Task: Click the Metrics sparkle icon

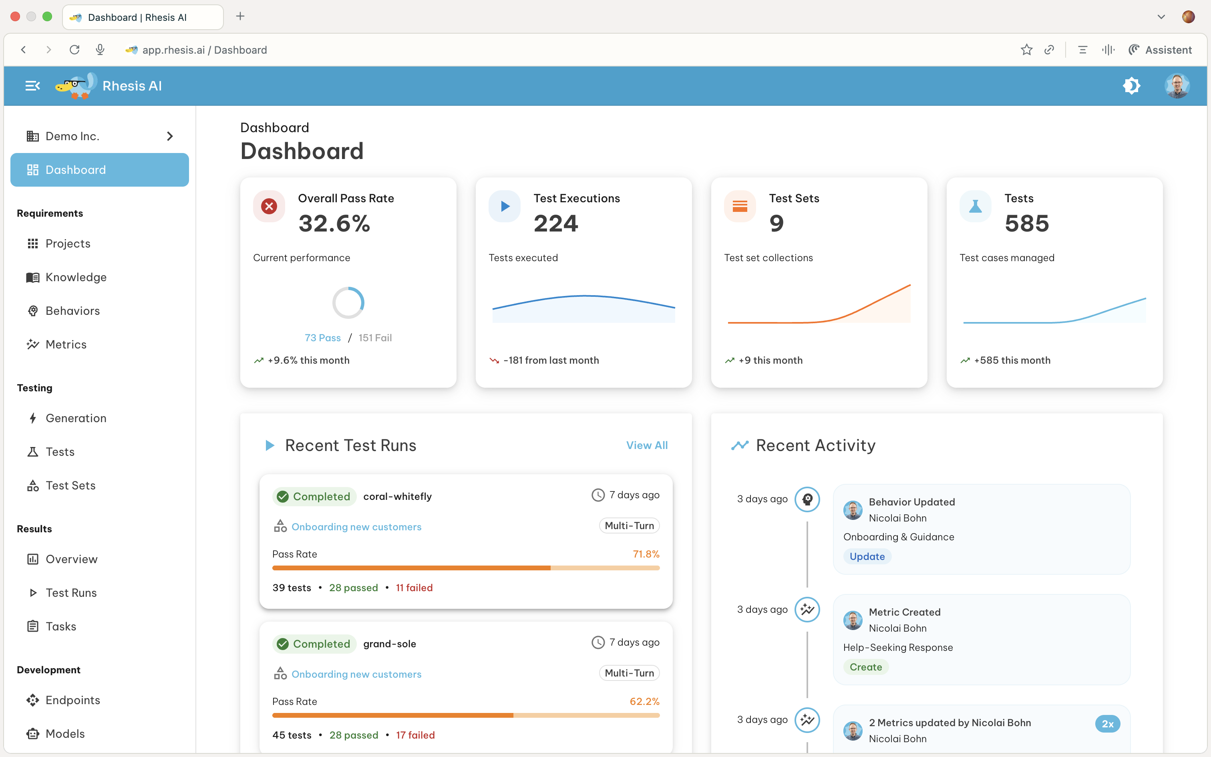Action: coord(33,344)
